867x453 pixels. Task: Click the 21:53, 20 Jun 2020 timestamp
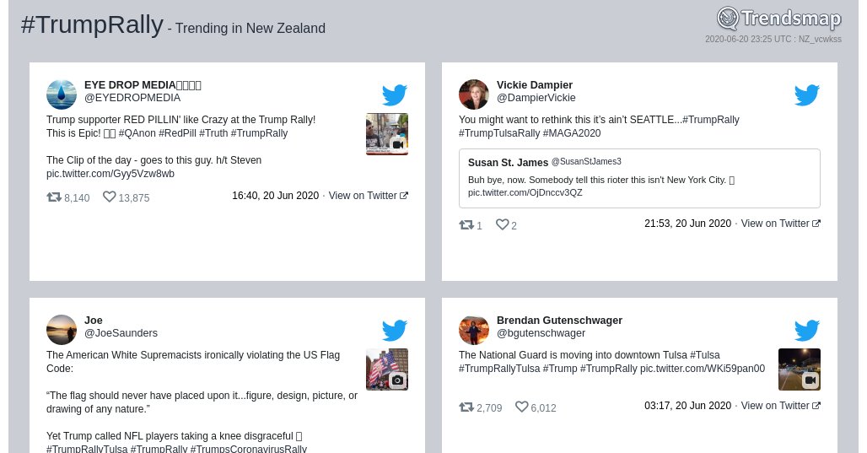(687, 224)
